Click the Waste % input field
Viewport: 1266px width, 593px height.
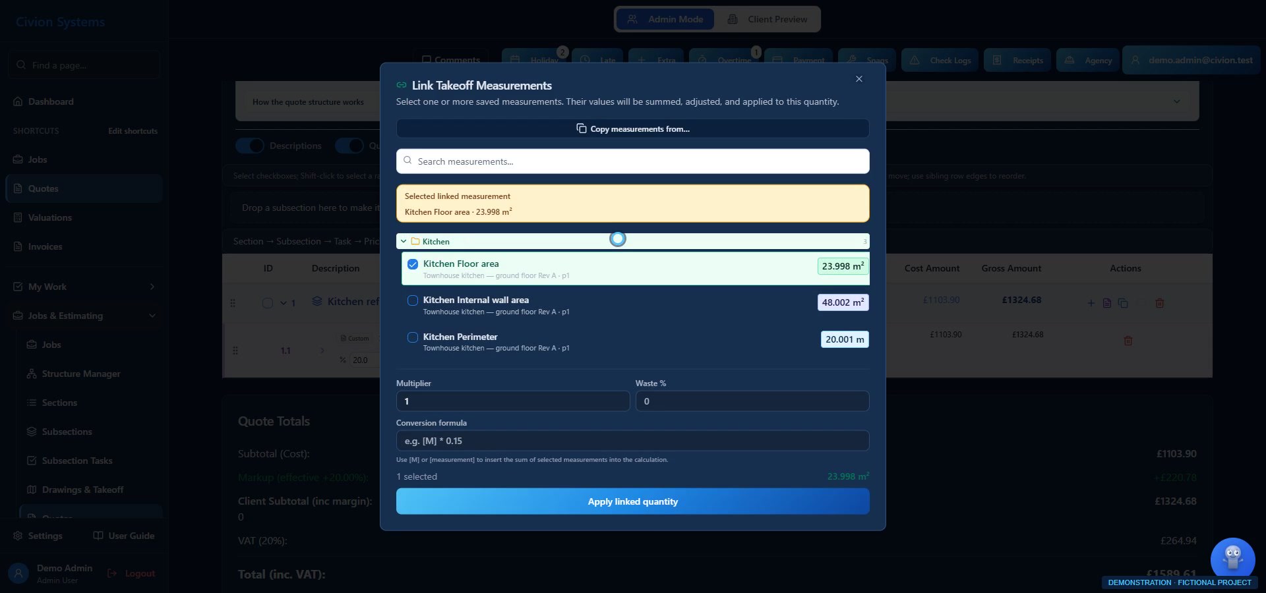click(x=752, y=401)
